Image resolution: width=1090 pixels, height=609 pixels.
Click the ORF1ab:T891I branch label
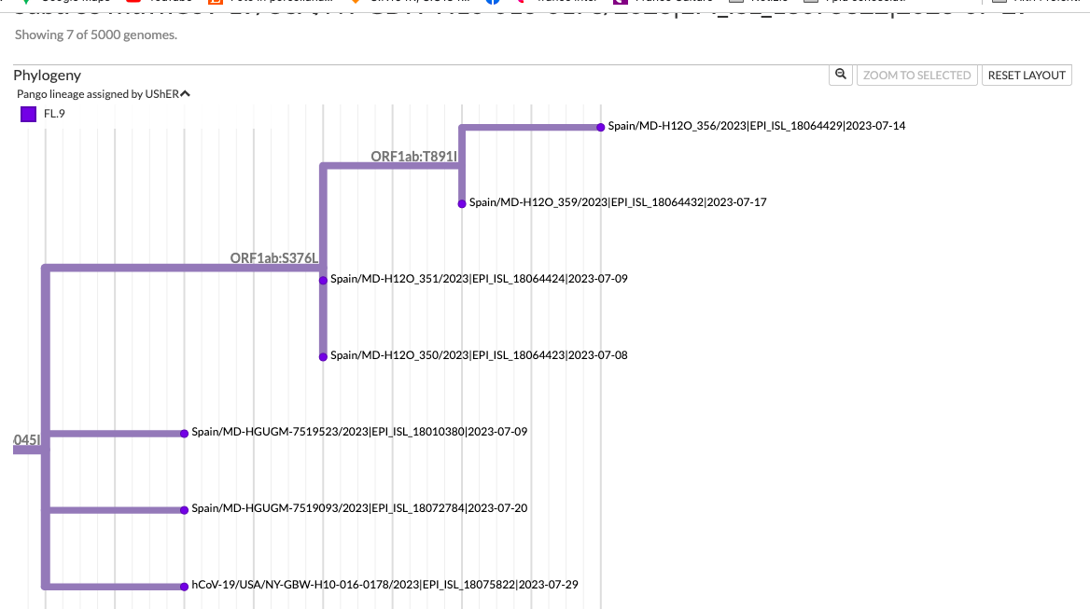(413, 158)
